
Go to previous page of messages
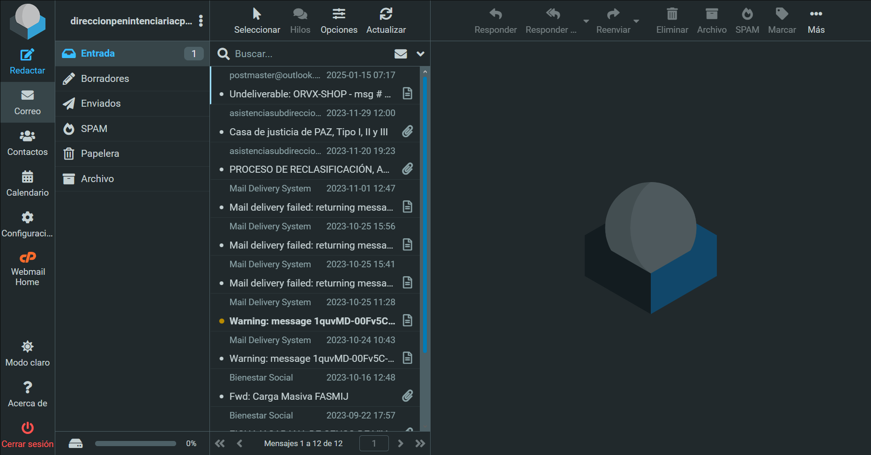tap(240, 443)
